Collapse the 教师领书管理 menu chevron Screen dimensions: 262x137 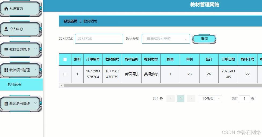click(35, 70)
